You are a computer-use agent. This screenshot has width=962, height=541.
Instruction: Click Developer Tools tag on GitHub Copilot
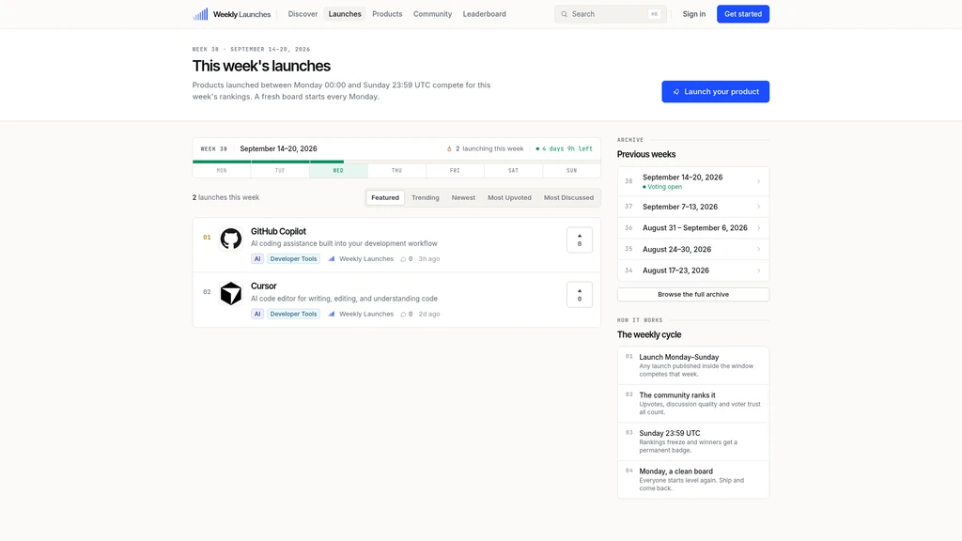pos(293,259)
